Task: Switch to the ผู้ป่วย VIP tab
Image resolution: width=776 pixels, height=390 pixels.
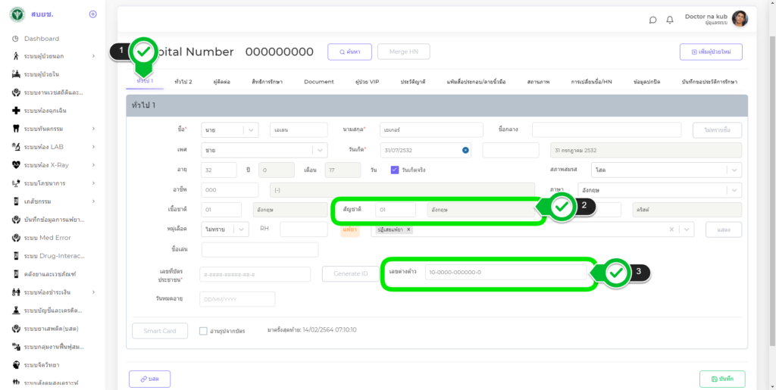Action: pos(367,81)
